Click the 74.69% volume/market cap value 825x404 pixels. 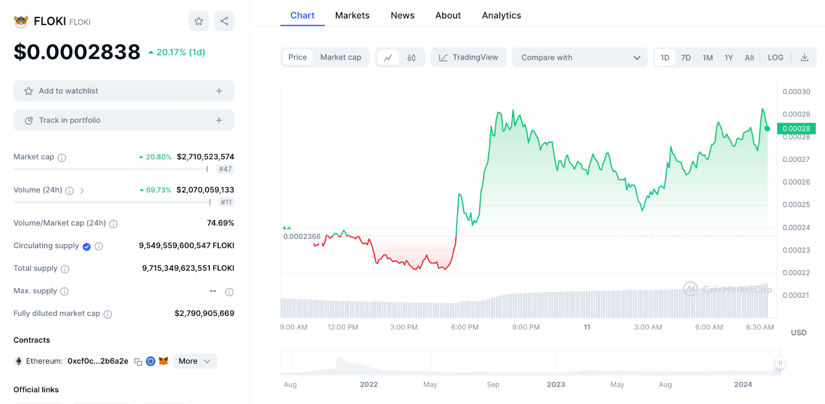click(221, 223)
